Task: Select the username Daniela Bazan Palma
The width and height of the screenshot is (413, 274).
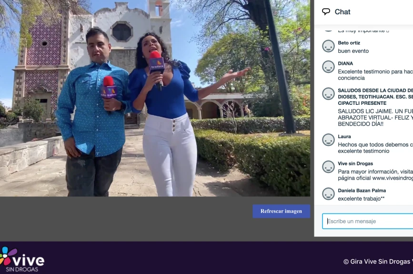Action: tap(362, 190)
